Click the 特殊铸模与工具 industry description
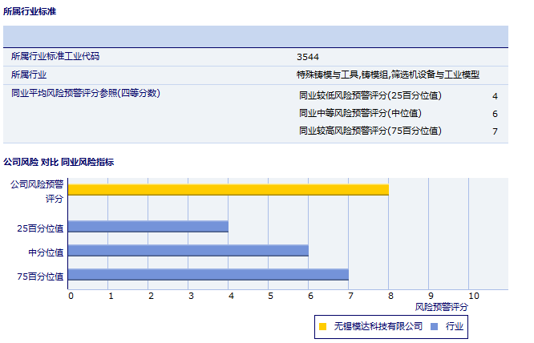 [x=388, y=75]
